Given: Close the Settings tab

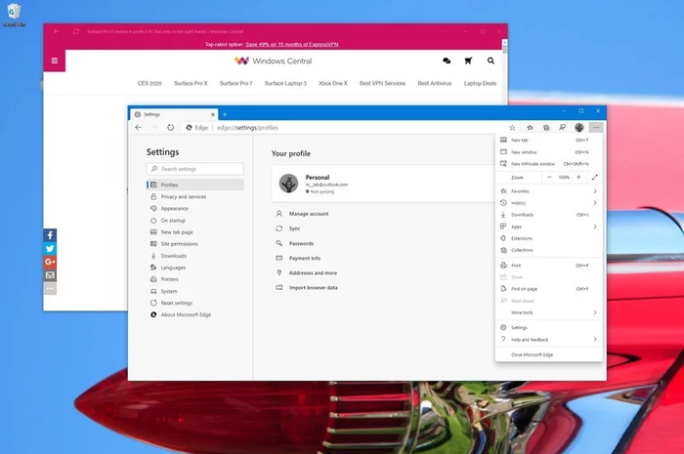Looking at the screenshot, I should click(213, 114).
